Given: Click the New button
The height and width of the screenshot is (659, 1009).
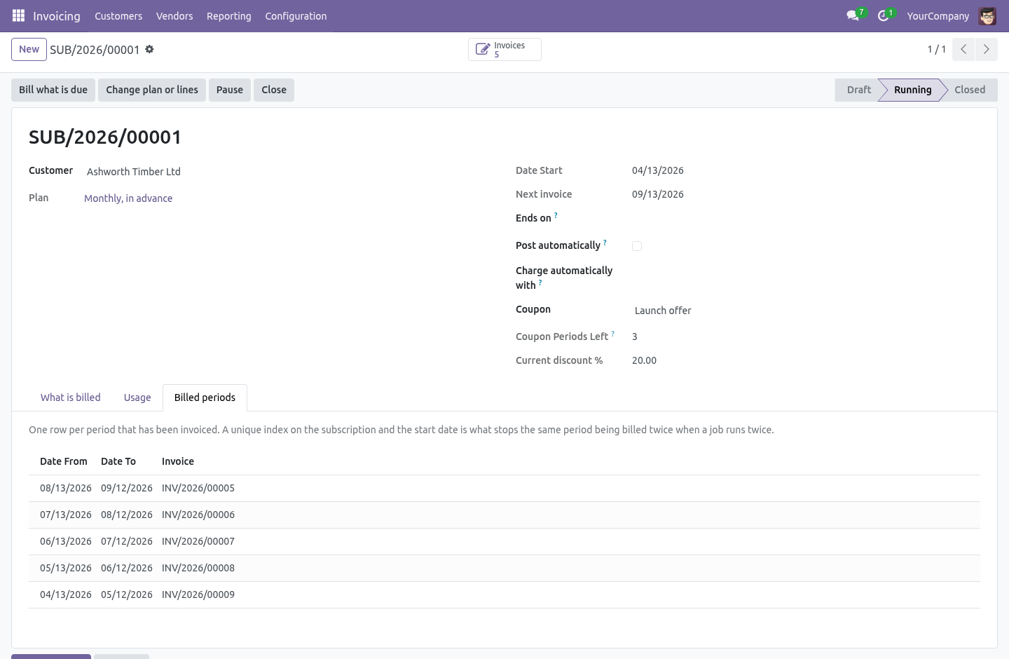Looking at the screenshot, I should pyautogui.click(x=29, y=49).
